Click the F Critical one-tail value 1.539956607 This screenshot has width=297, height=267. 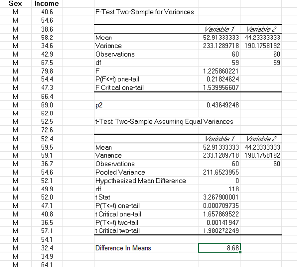pyautogui.click(x=221, y=87)
